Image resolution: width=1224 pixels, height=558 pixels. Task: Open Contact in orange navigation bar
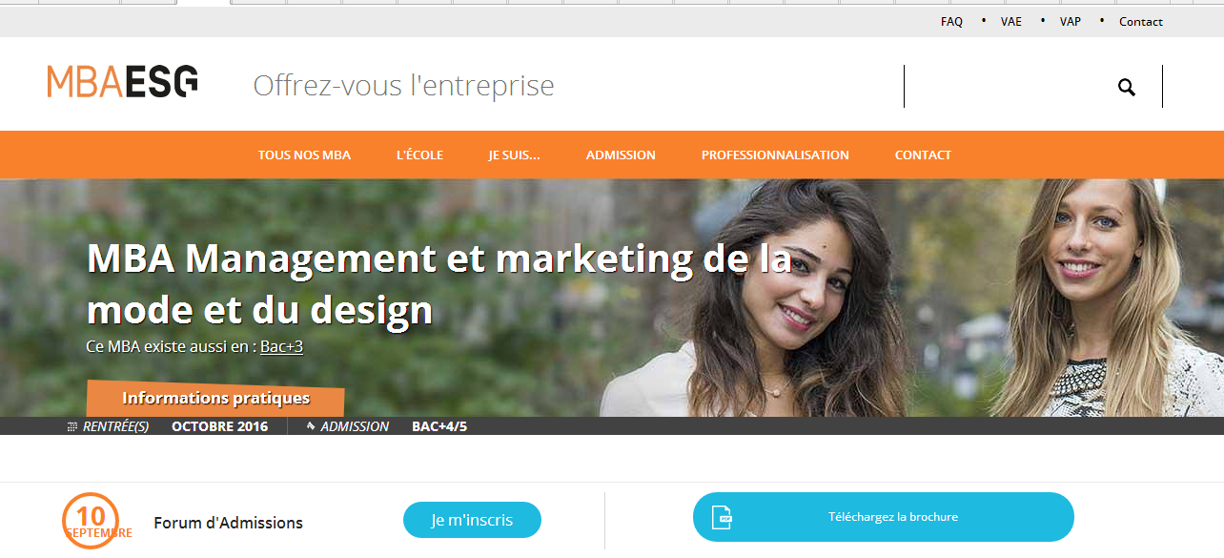point(923,155)
